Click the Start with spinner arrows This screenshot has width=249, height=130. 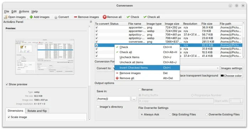[242, 101]
